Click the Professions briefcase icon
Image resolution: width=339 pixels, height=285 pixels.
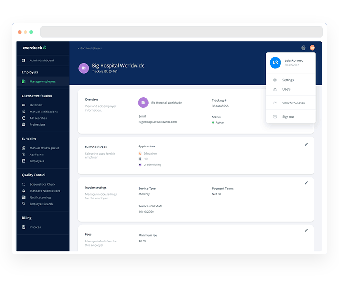tap(24, 125)
